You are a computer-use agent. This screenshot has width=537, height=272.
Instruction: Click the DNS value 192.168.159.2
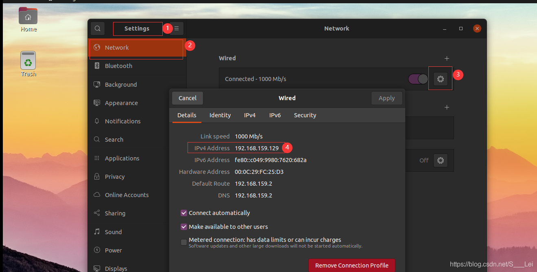click(x=253, y=195)
